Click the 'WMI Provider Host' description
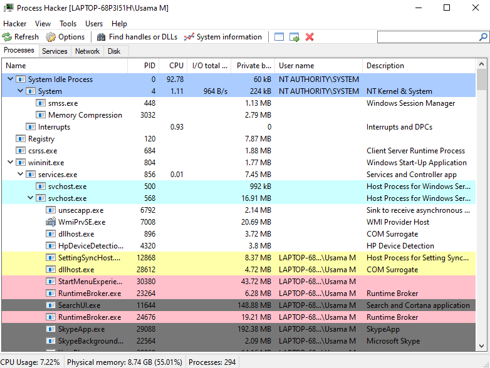 click(x=398, y=222)
